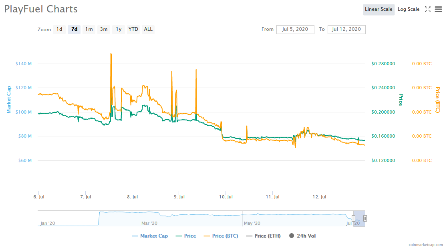Click the $0.200000 price axis label
447x248 pixels.
click(383, 112)
